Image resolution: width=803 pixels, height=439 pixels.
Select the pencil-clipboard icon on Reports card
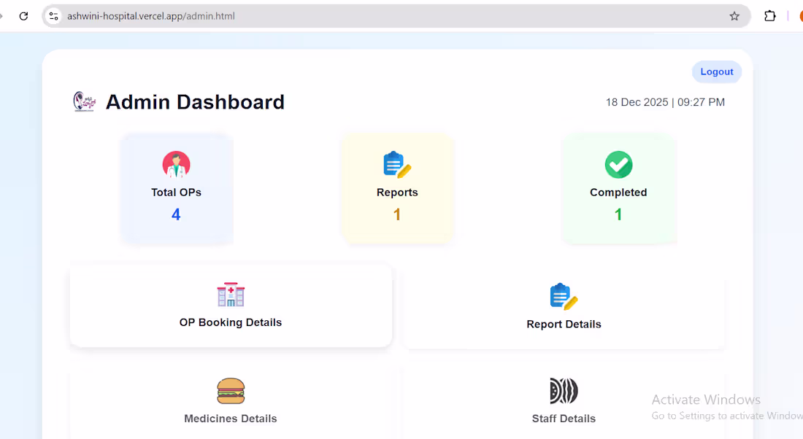(397, 164)
